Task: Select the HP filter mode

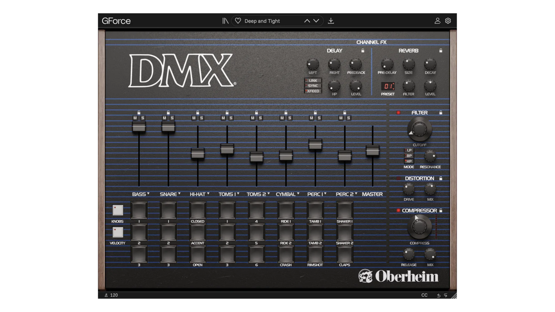Action: (409, 161)
